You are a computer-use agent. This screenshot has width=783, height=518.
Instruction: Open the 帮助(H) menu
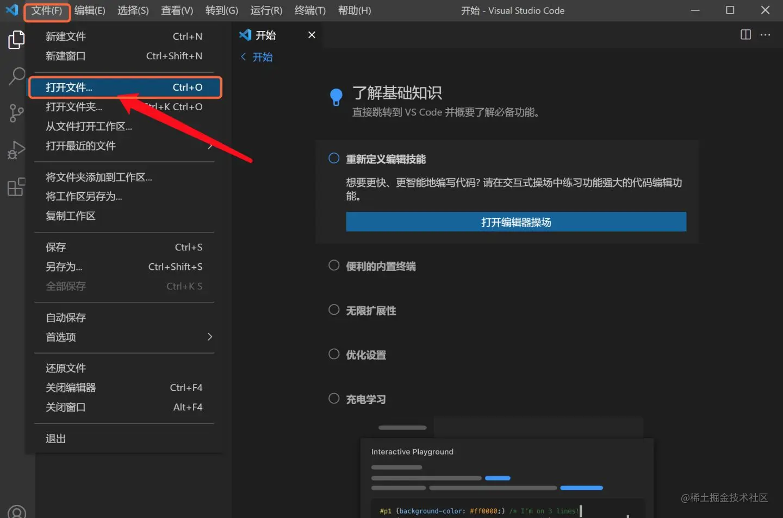355,10
